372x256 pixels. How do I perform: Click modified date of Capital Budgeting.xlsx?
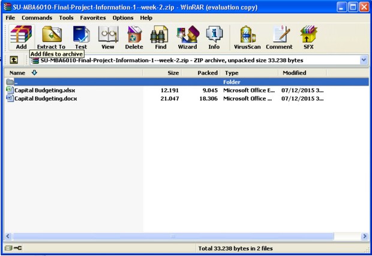tap(302, 91)
